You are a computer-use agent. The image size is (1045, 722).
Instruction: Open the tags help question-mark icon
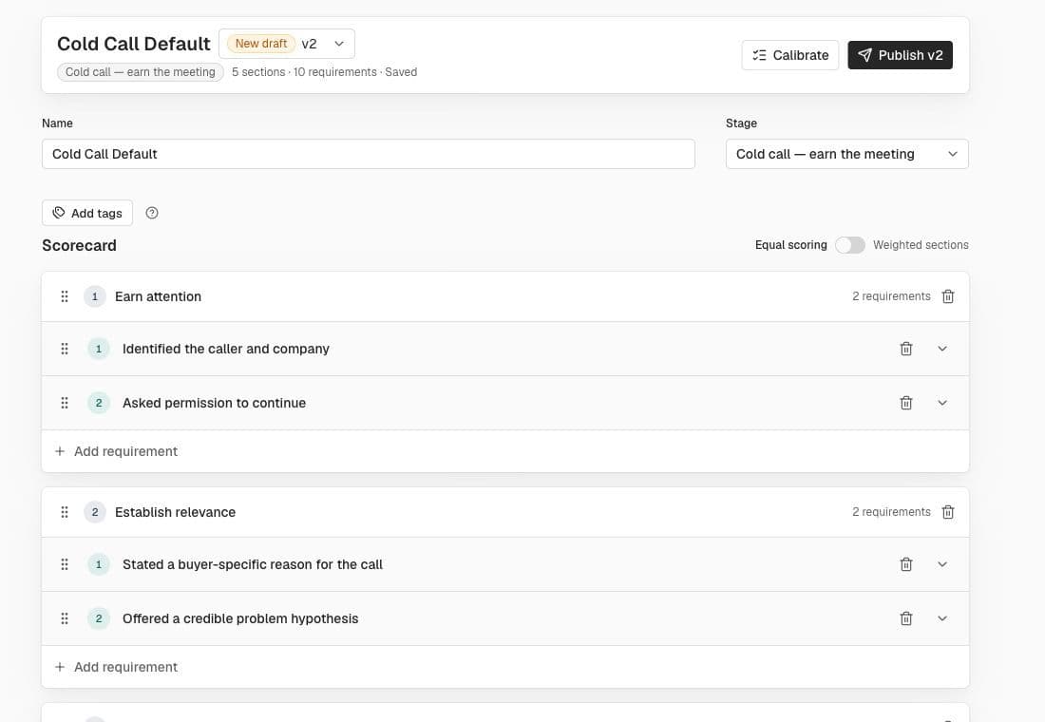(x=152, y=213)
